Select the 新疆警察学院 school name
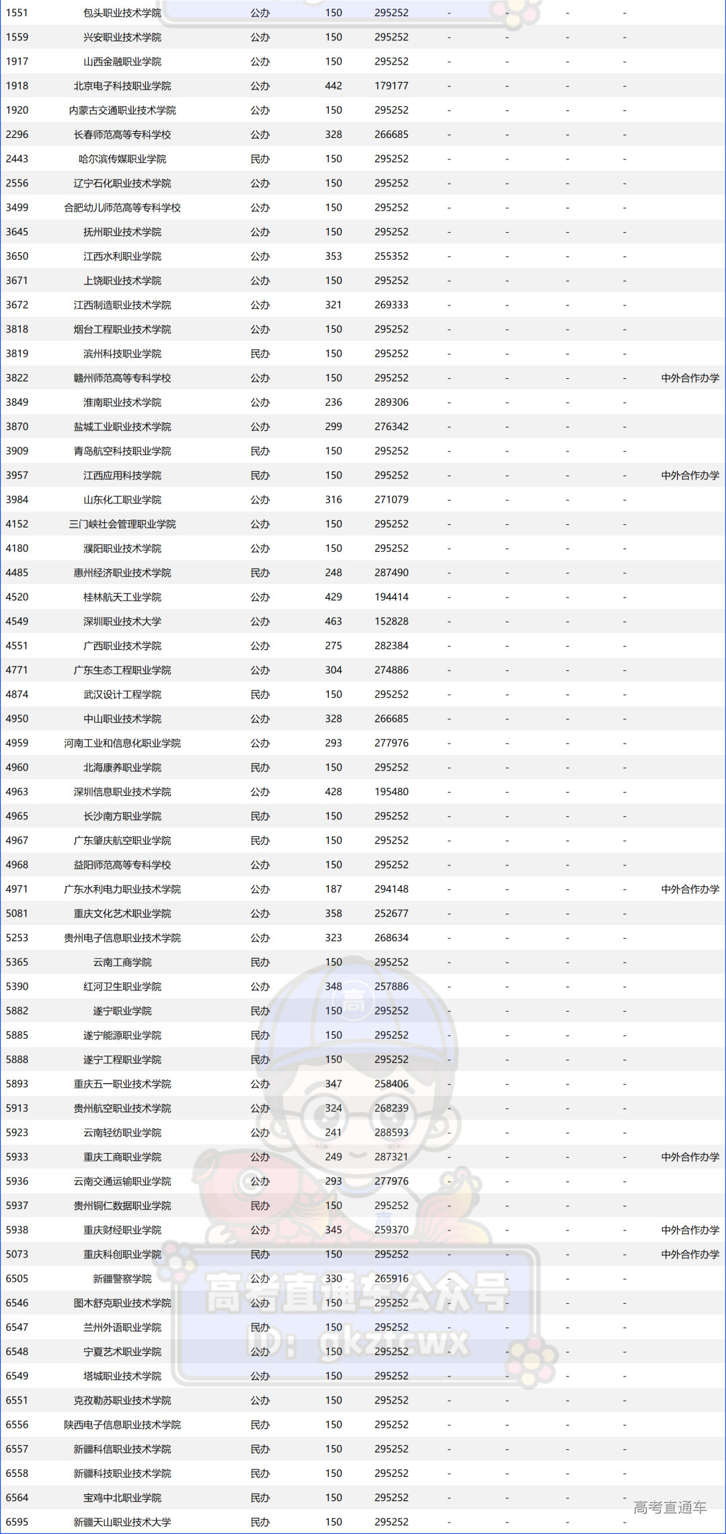 point(122,1279)
